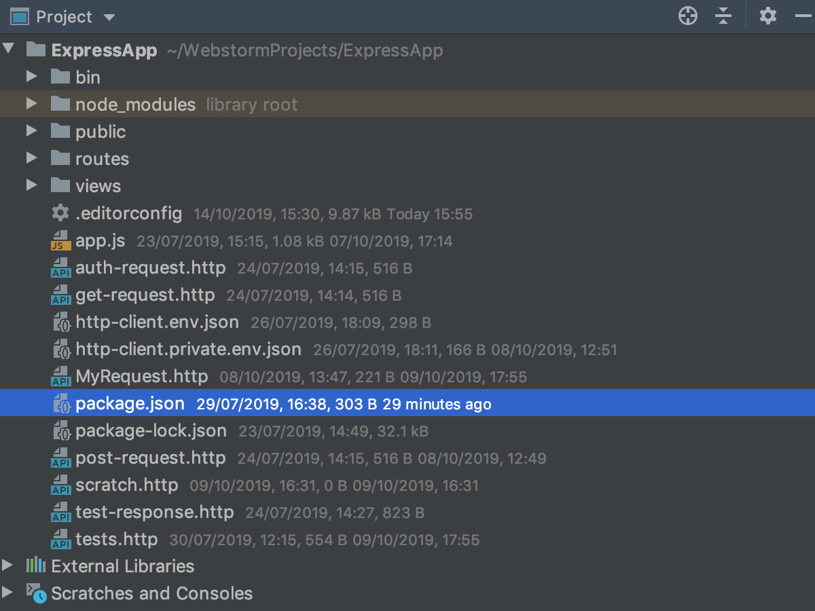Select the tests.http file
The width and height of the screenshot is (815, 611).
pyautogui.click(x=117, y=540)
